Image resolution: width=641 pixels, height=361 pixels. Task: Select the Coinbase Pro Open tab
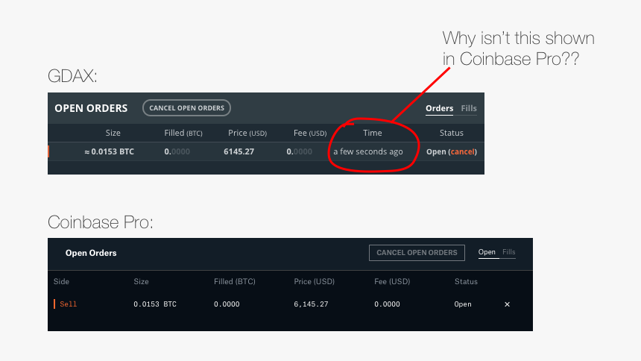tap(487, 252)
